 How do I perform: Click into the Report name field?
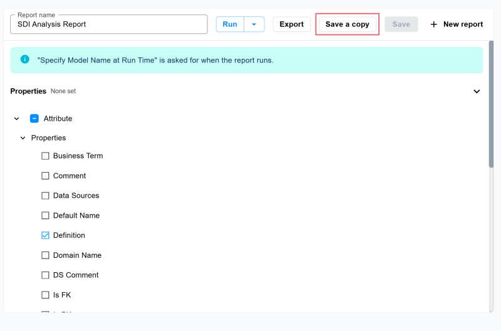click(108, 24)
